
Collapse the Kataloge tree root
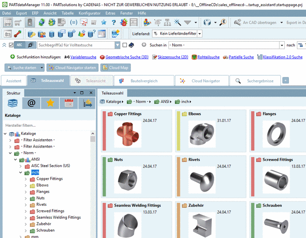point(5,134)
